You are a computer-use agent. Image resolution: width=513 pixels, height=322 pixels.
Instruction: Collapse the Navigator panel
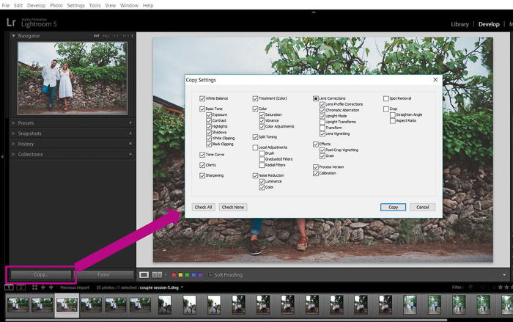[x=14, y=35]
